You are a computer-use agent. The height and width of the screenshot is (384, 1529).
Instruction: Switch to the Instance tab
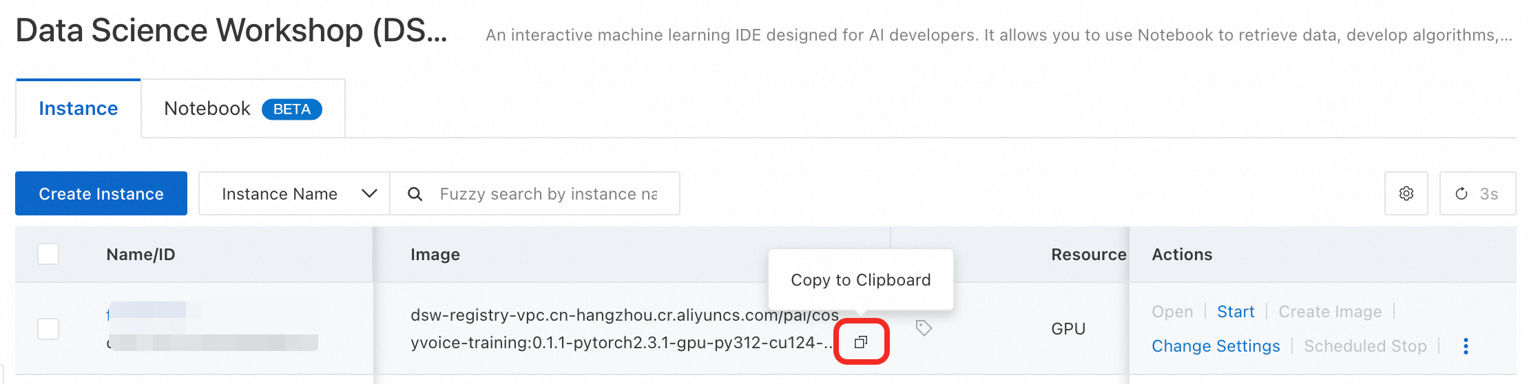click(x=79, y=109)
